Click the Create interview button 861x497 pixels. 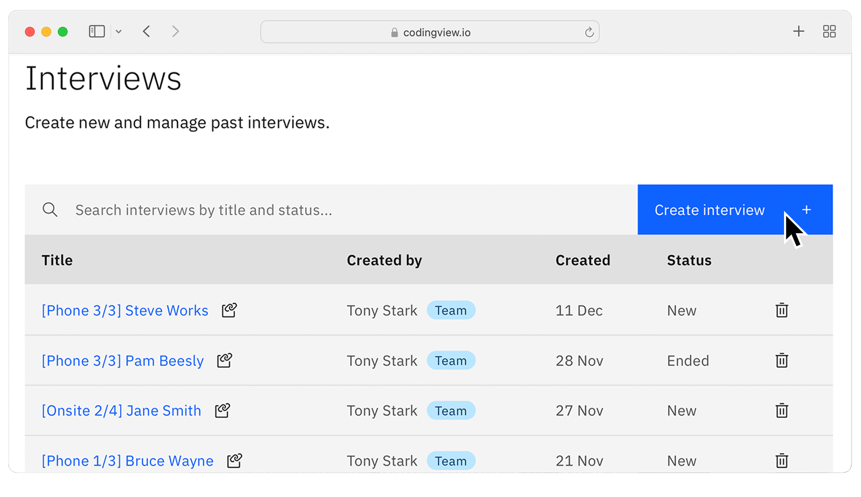[735, 210]
